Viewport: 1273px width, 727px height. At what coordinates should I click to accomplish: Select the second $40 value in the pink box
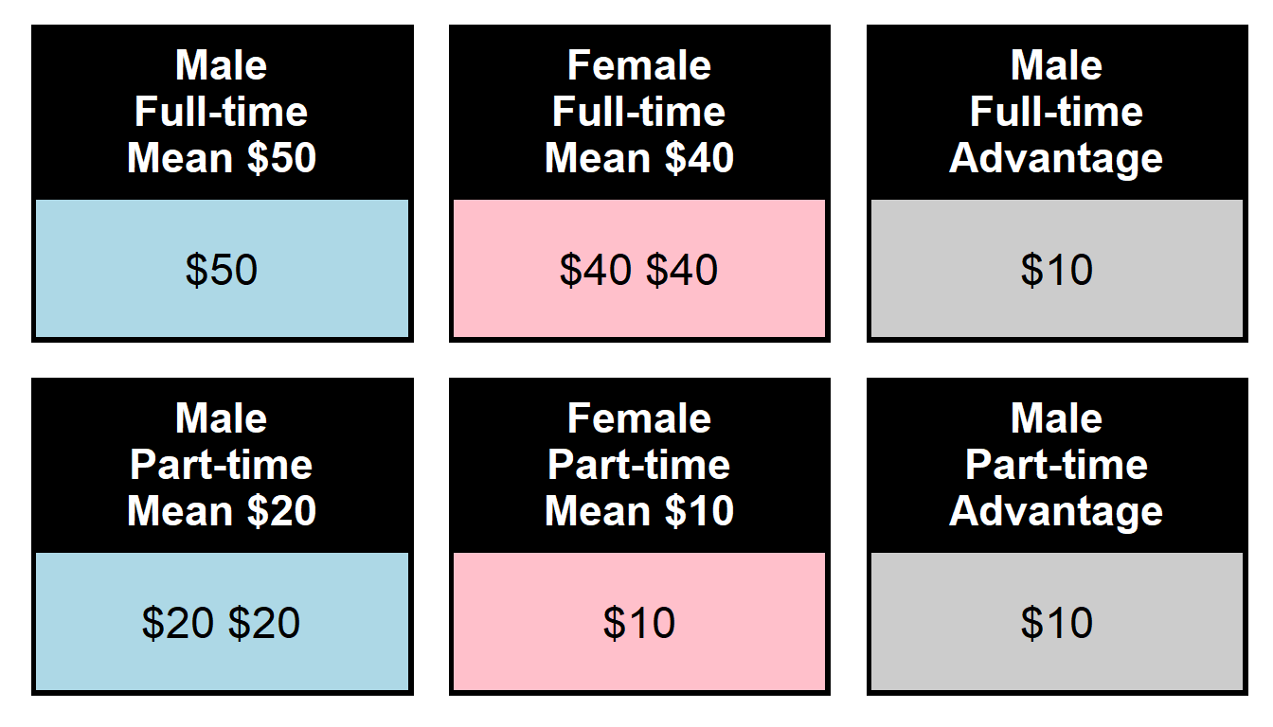[682, 270]
